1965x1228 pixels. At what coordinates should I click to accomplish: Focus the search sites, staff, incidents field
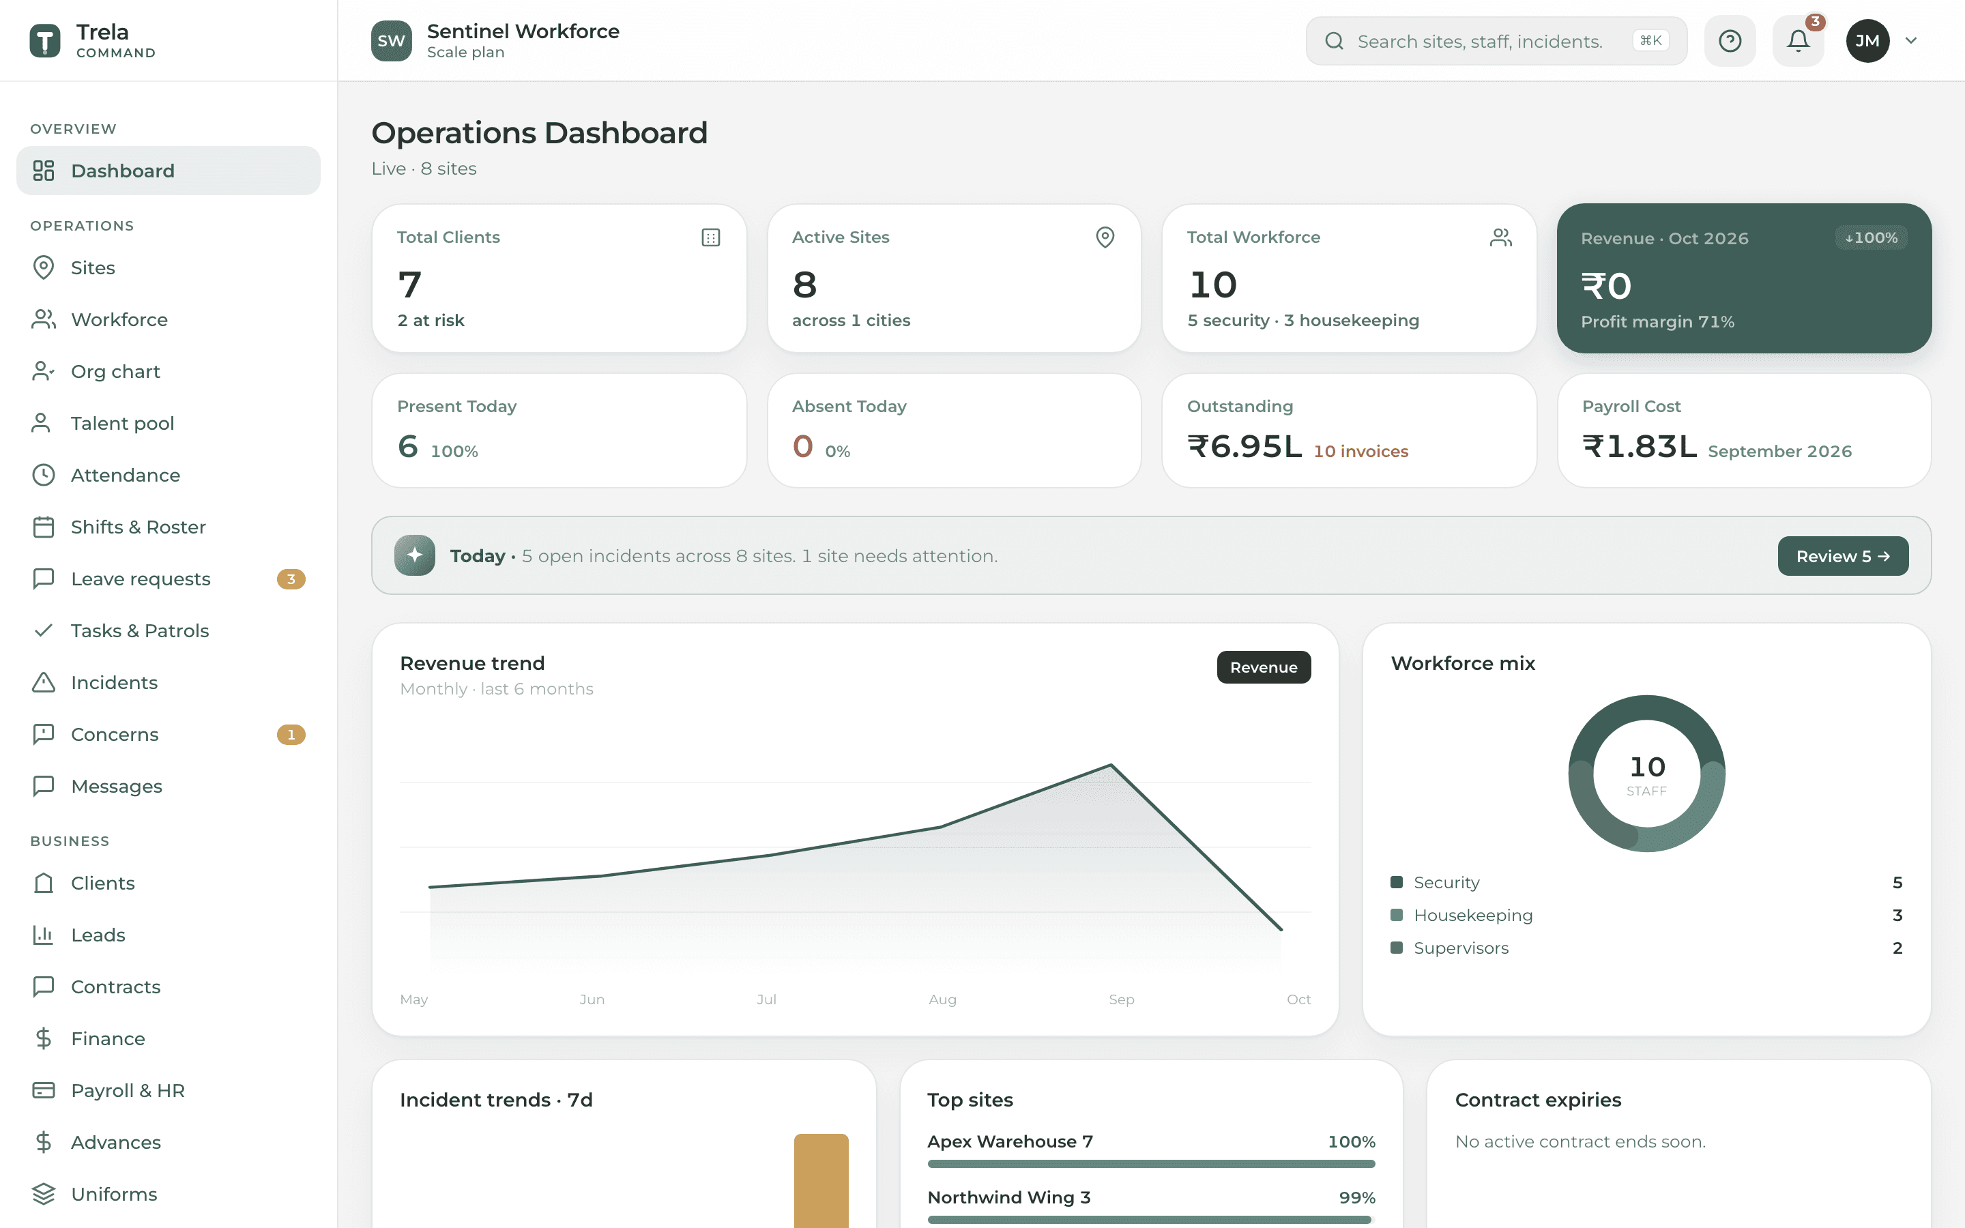coord(1496,41)
